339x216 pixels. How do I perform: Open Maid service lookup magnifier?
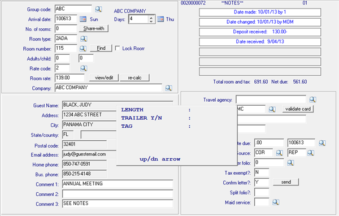coord(276,202)
